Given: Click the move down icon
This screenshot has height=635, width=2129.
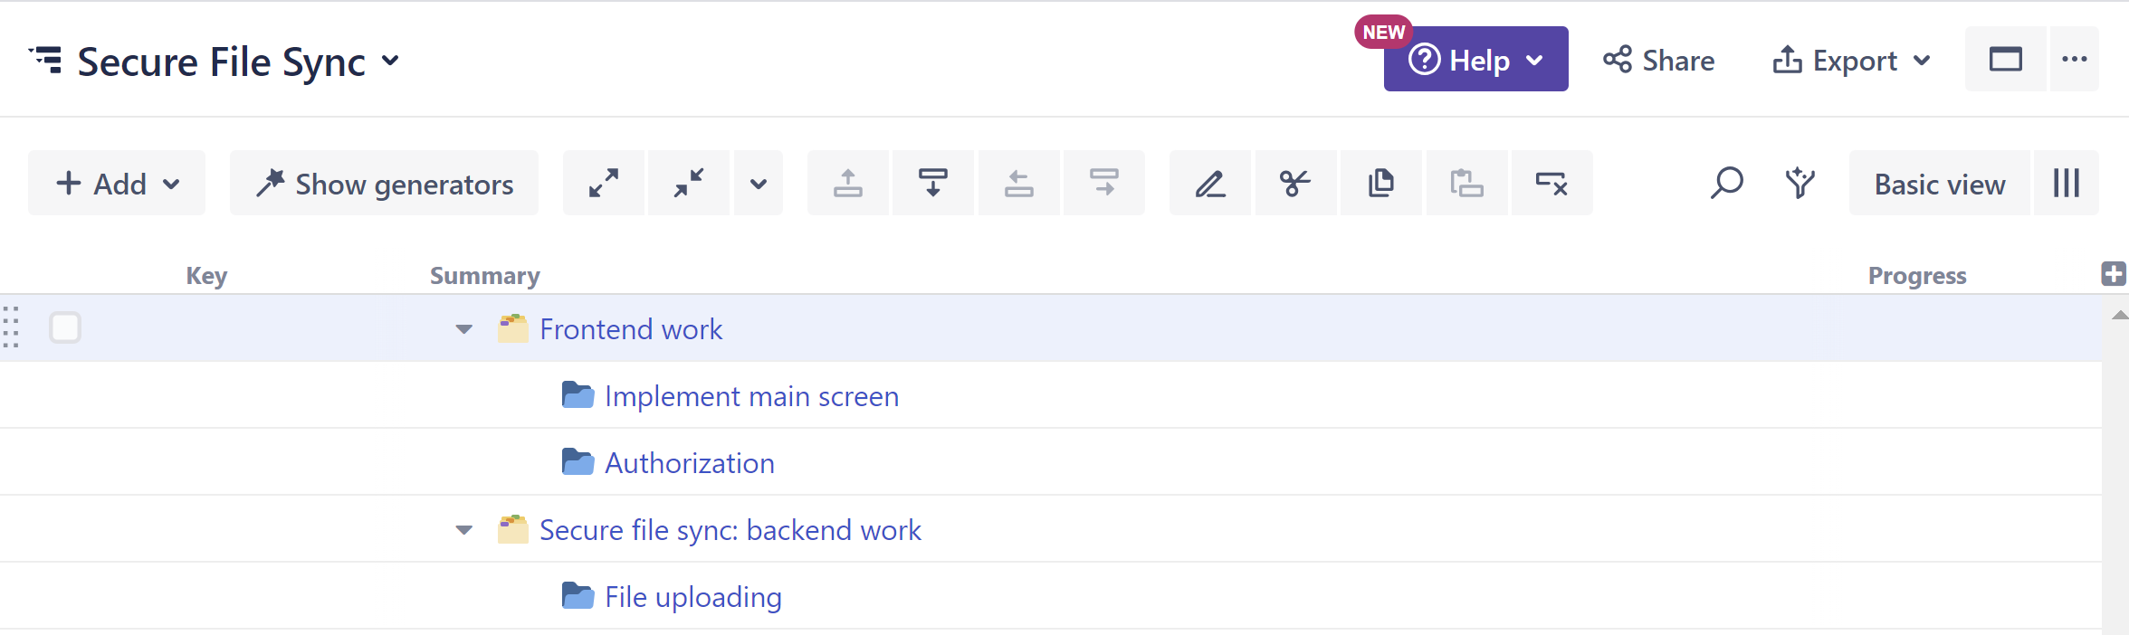Looking at the screenshot, I should [932, 184].
